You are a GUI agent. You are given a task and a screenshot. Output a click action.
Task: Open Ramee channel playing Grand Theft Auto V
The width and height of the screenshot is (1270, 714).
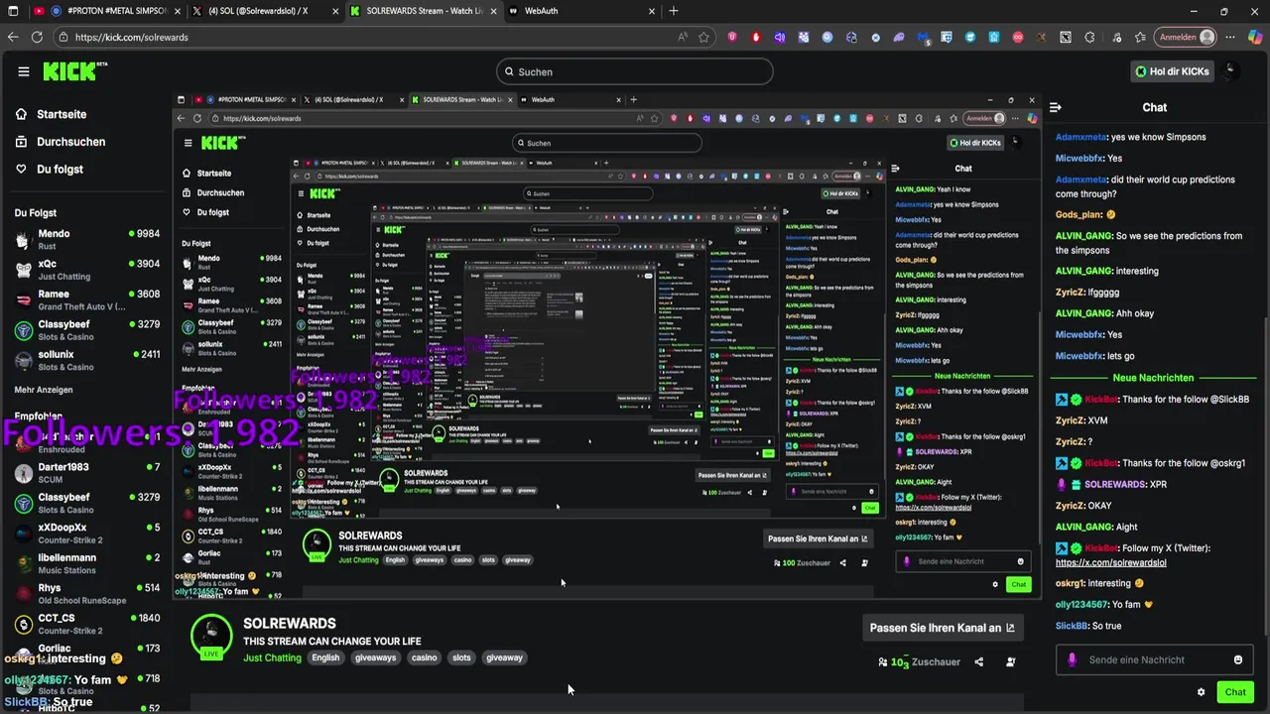pyautogui.click(x=86, y=299)
